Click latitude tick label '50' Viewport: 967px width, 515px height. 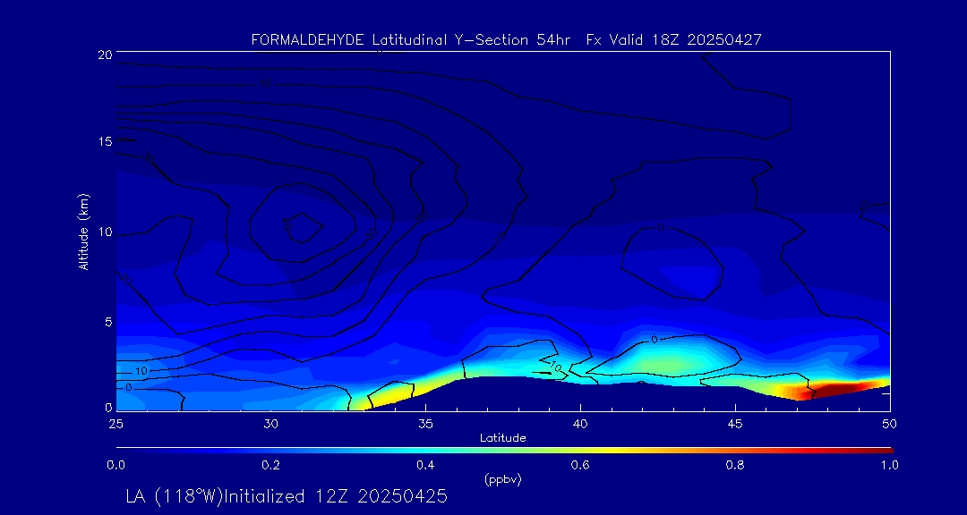pos(890,423)
